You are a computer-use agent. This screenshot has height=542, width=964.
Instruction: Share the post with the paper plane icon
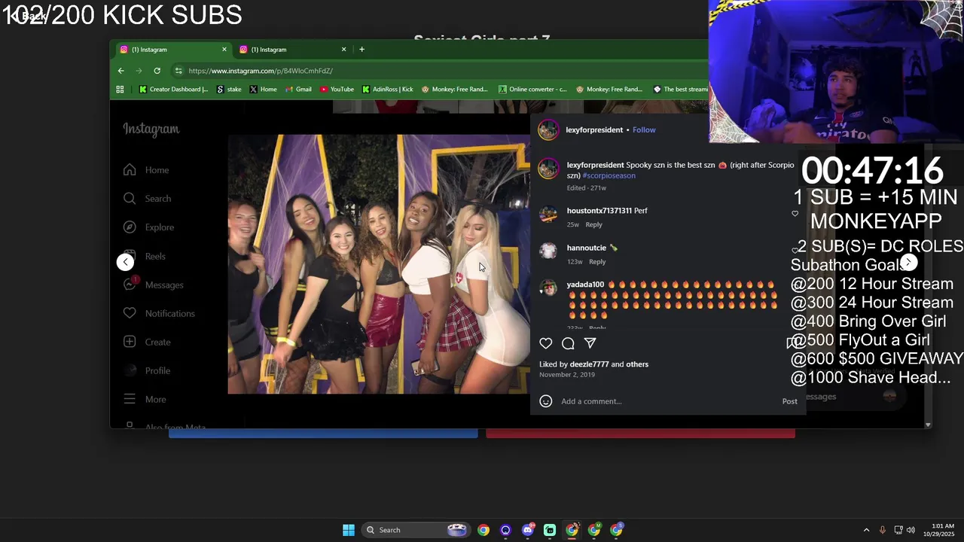click(x=590, y=343)
